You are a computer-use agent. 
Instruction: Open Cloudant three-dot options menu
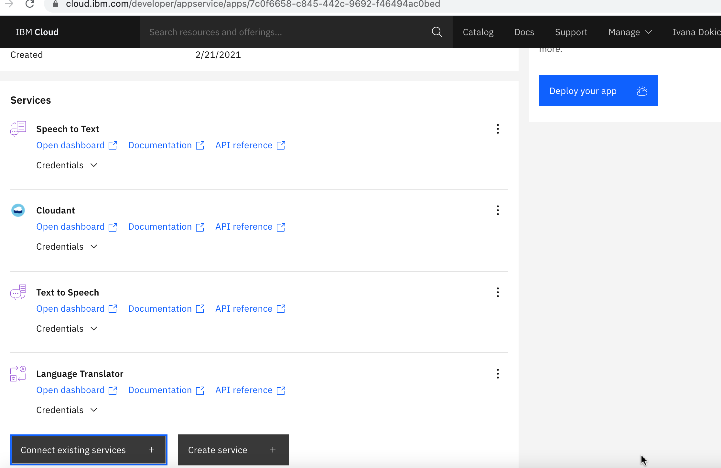[x=498, y=210]
